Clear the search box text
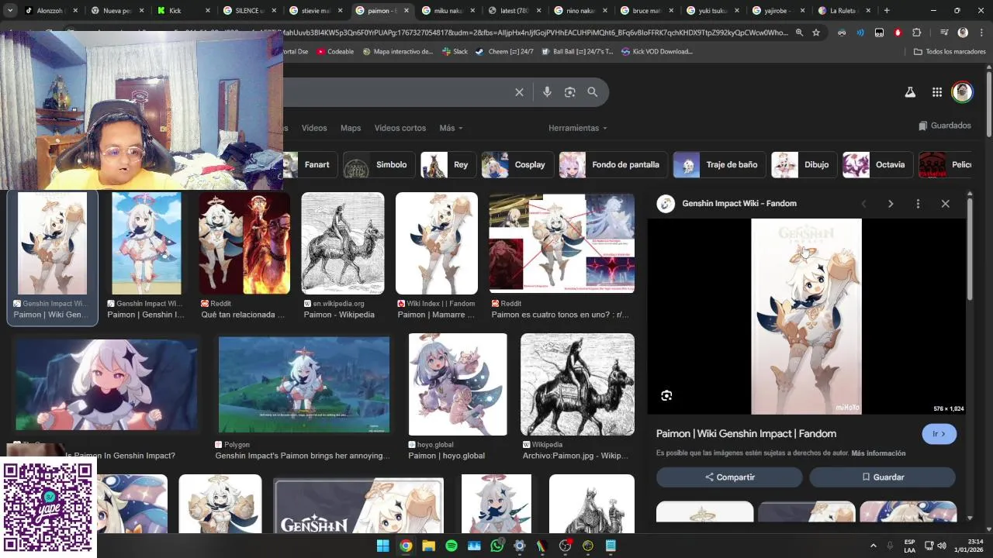 519,92
